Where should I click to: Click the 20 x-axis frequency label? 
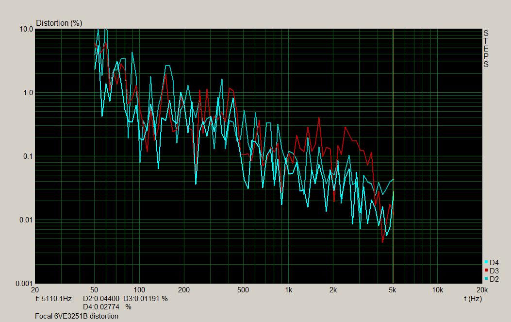[35, 290]
